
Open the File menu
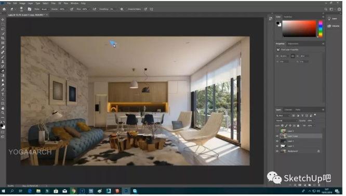click(x=9, y=3)
